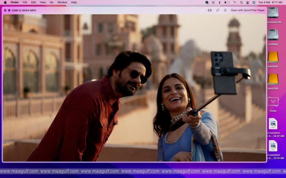Open Spotlight search magnifier icon
Screen dimensions: 286x178
[241, 2]
